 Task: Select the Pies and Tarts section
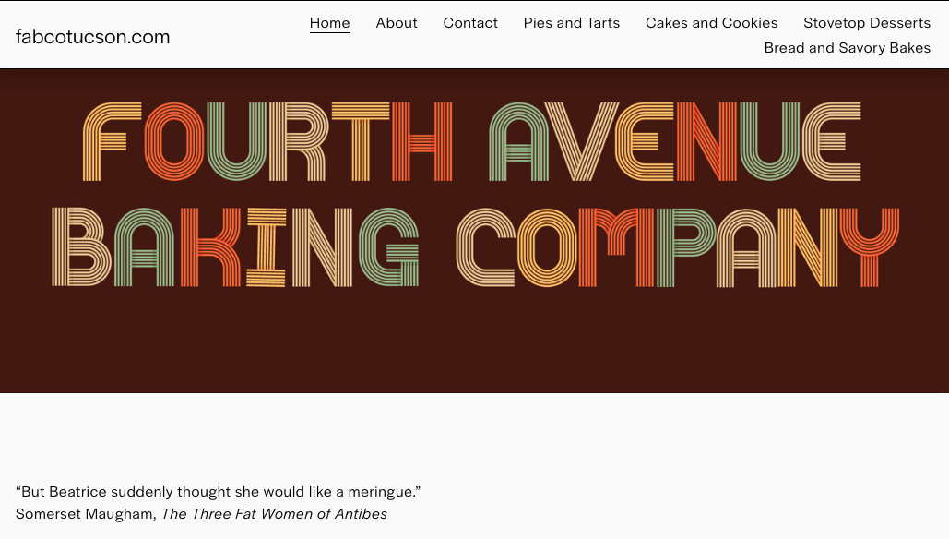(571, 23)
